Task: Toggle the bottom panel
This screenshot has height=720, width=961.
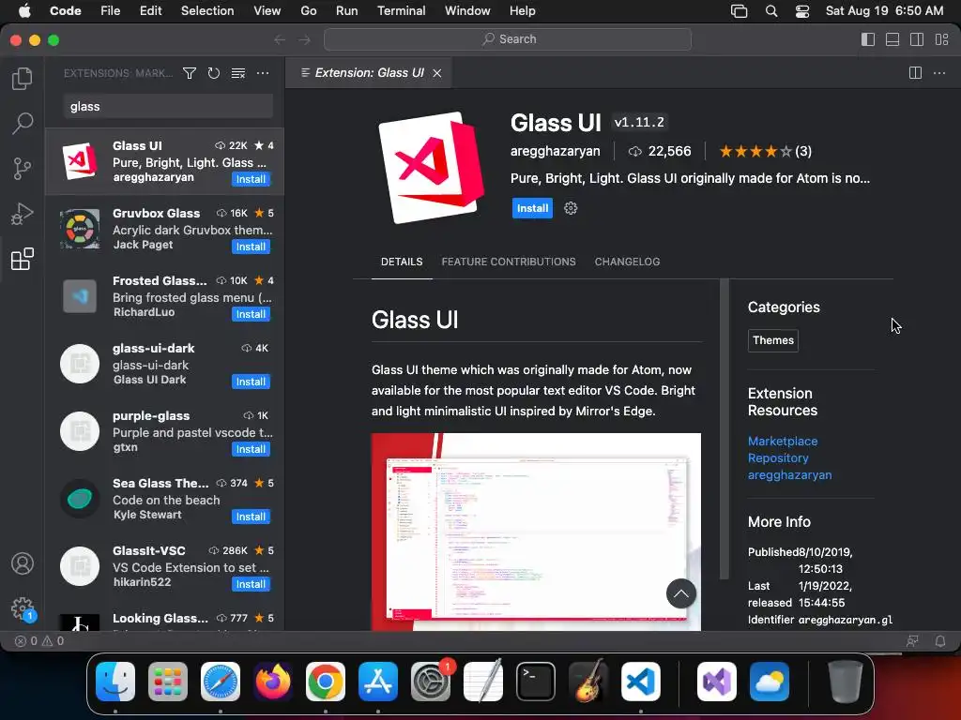Action: click(x=892, y=39)
